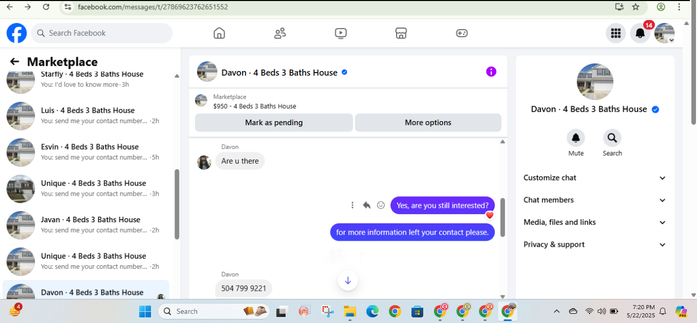The width and height of the screenshot is (697, 323).
Task: Click the install app icon in address bar
Action: point(619,7)
